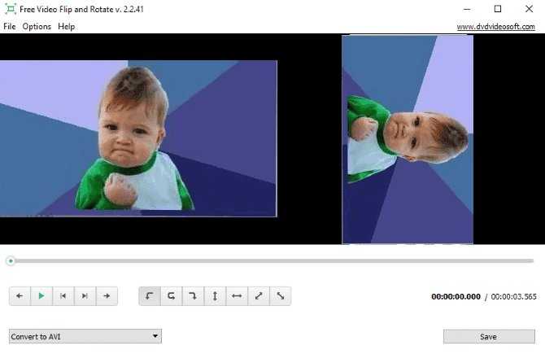Click the original video preview
This screenshot has width=545, height=354.
[x=138, y=138]
